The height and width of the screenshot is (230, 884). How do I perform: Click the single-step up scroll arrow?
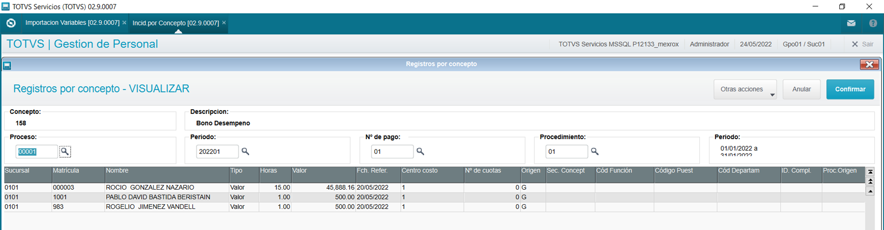[870, 191]
